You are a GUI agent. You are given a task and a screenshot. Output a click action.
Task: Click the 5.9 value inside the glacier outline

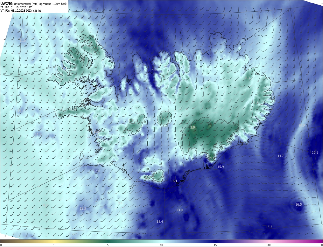[x=163, y=119]
